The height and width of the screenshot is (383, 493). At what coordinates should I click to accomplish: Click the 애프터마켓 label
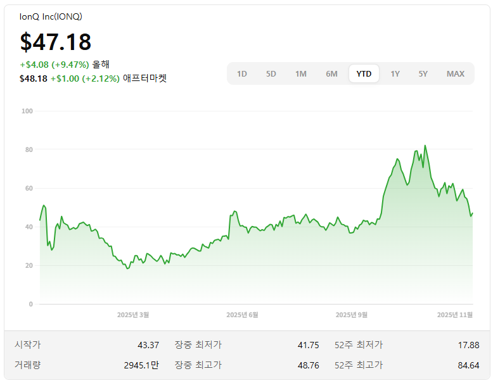coord(144,78)
